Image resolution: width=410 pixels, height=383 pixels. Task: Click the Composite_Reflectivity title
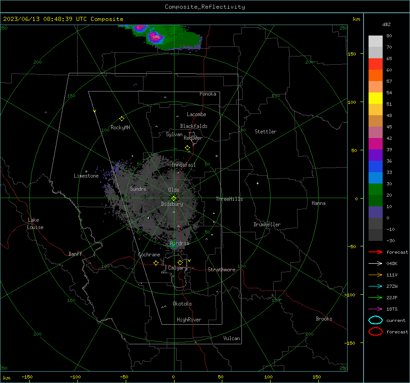tap(205, 7)
